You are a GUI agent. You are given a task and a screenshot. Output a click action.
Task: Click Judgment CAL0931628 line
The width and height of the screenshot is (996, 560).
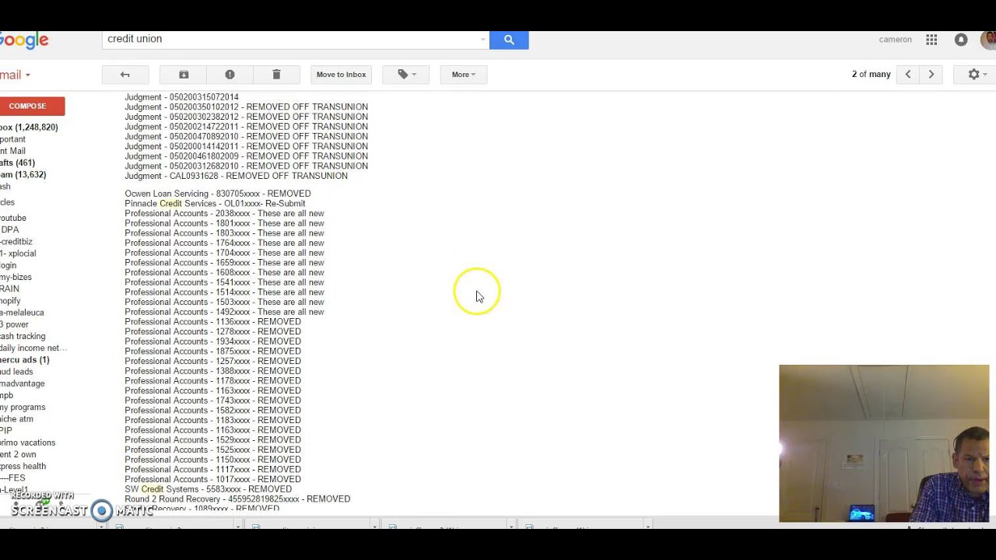(x=236, y=176)
